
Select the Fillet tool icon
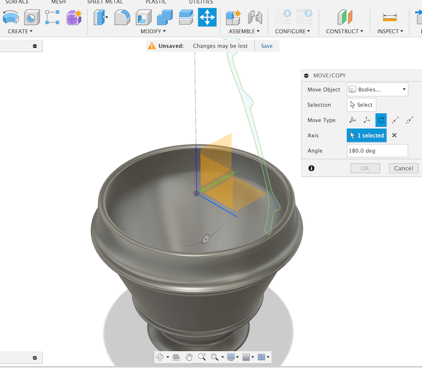122,17
